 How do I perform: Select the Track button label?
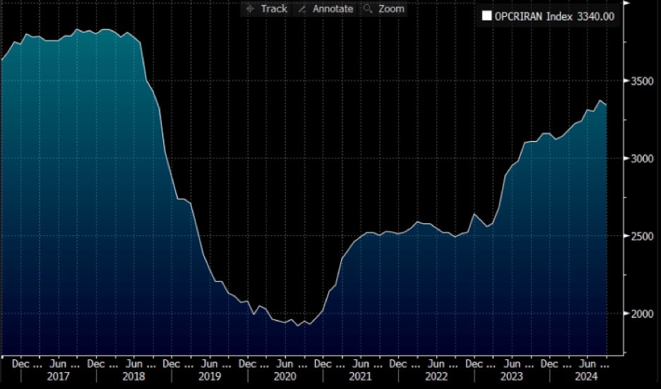tap(274, 9)
